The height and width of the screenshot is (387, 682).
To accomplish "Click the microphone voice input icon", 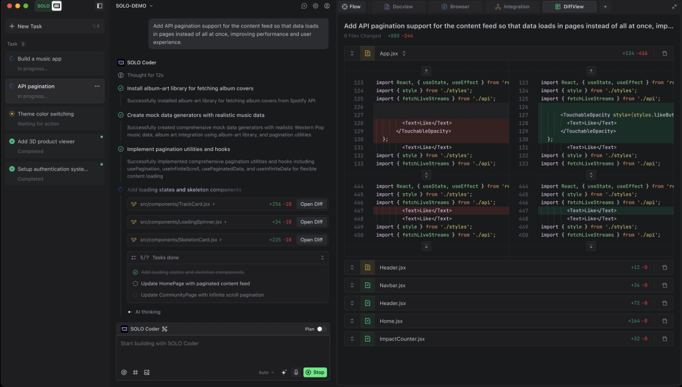I will coord(296,372).
